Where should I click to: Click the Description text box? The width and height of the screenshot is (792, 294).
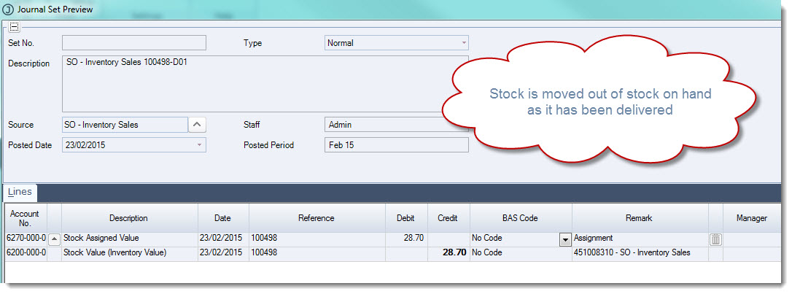coord(265,84)
